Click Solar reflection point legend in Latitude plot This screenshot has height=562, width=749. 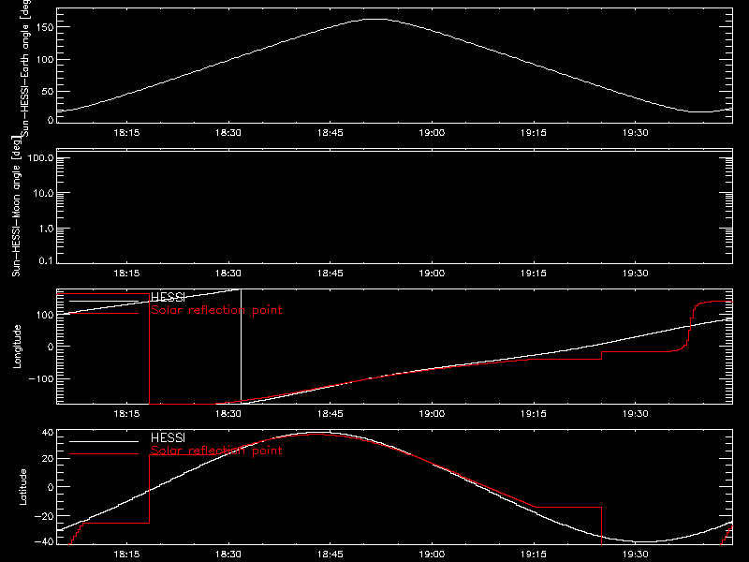point(216,451)
